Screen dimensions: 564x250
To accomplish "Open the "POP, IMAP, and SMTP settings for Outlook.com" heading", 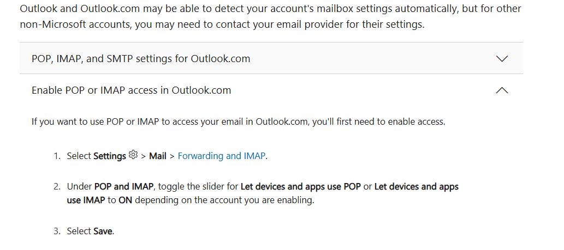I will [x=141, y=59].
